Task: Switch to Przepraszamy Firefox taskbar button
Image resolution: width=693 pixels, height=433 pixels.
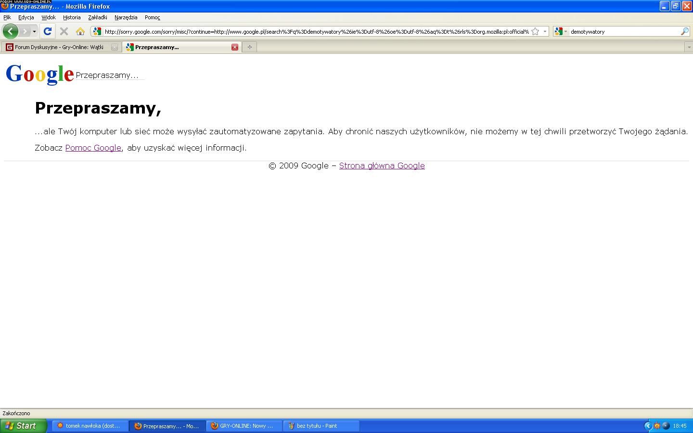Action: [x=167, y=426]
